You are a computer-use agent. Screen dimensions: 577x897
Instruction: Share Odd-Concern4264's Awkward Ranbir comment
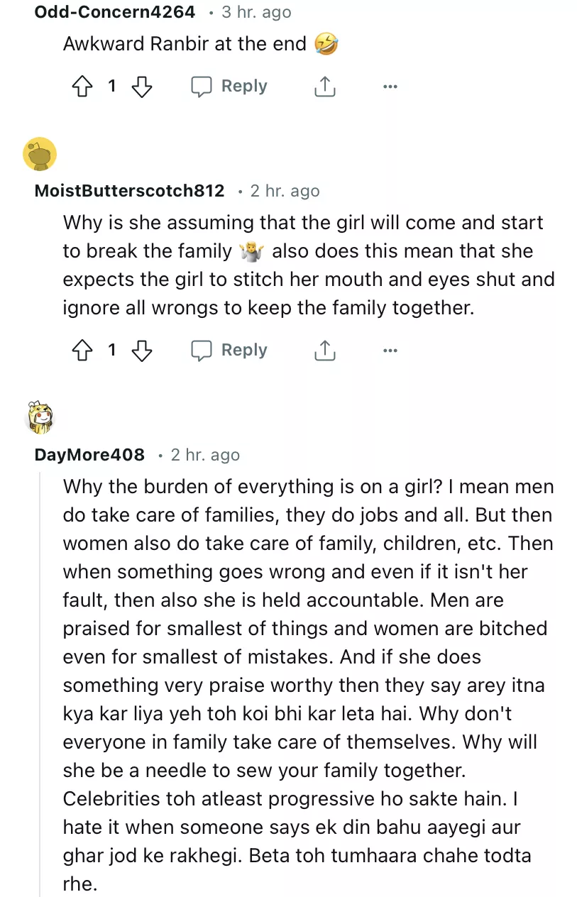324,87
